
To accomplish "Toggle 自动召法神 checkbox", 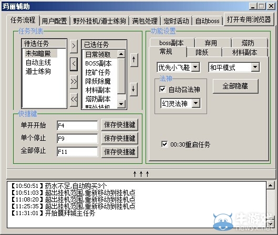I will (162, 89).
